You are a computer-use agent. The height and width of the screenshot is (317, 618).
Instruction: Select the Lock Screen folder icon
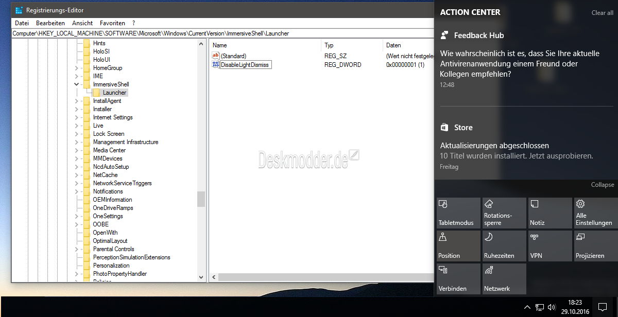[87, 134]
